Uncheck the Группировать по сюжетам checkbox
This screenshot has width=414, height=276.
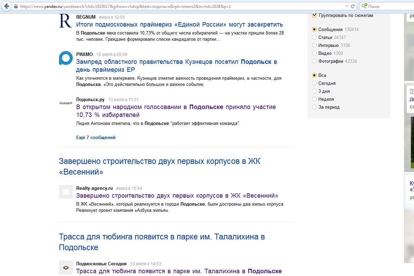(x=314, y=15)
